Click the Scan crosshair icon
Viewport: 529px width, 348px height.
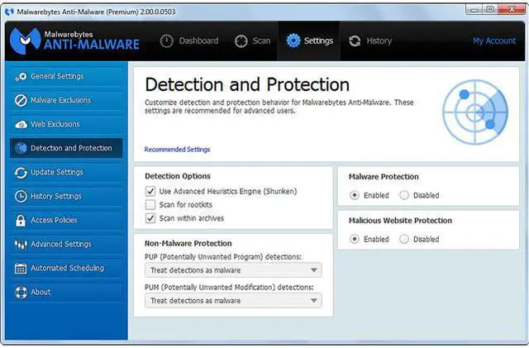[241, 41]
